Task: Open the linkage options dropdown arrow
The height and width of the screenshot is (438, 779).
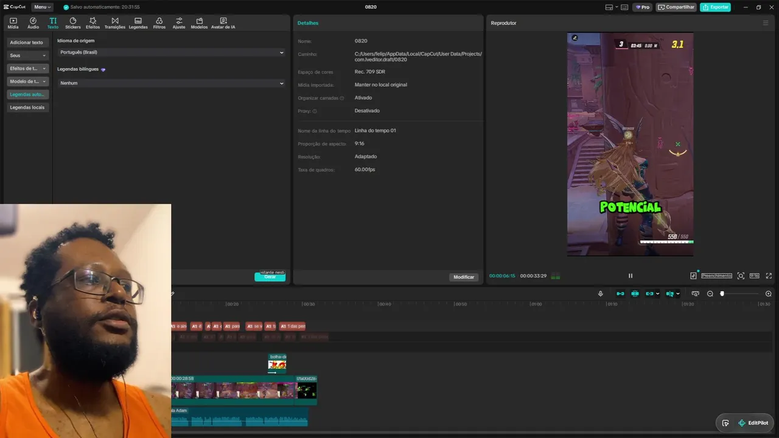Action: coord(657,294)
